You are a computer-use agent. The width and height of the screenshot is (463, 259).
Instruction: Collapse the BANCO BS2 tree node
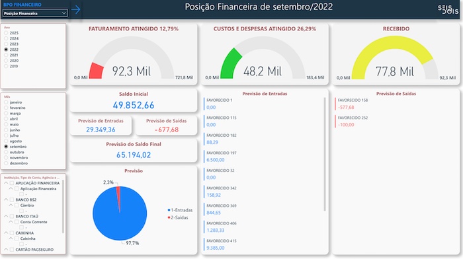(6, 200)
